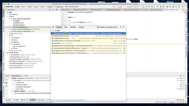Expand the model package
Screen dimensions: 189x106
(12, 21)
